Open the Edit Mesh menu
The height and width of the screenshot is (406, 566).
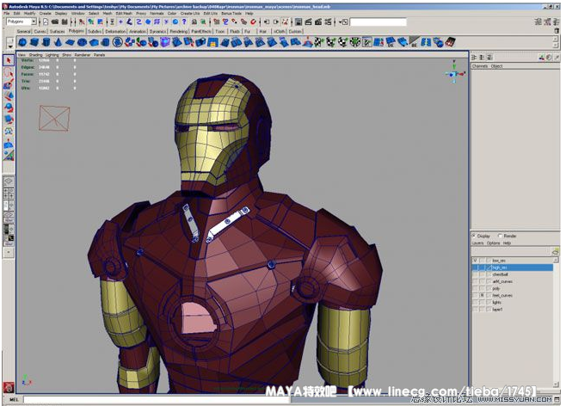tap(124, 14)
